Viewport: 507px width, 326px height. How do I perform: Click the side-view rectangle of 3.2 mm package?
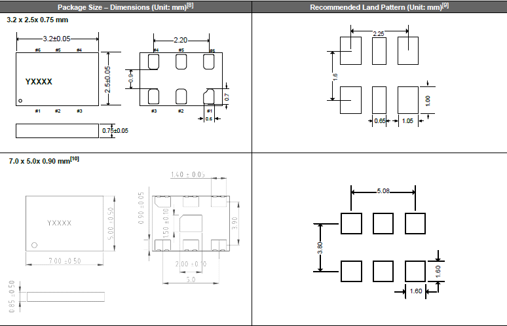point(57,130)
